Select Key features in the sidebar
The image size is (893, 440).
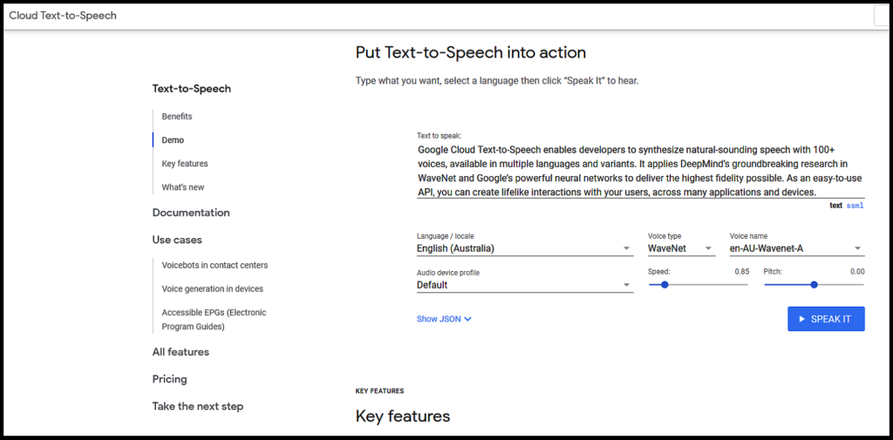(x=185, y=163)
